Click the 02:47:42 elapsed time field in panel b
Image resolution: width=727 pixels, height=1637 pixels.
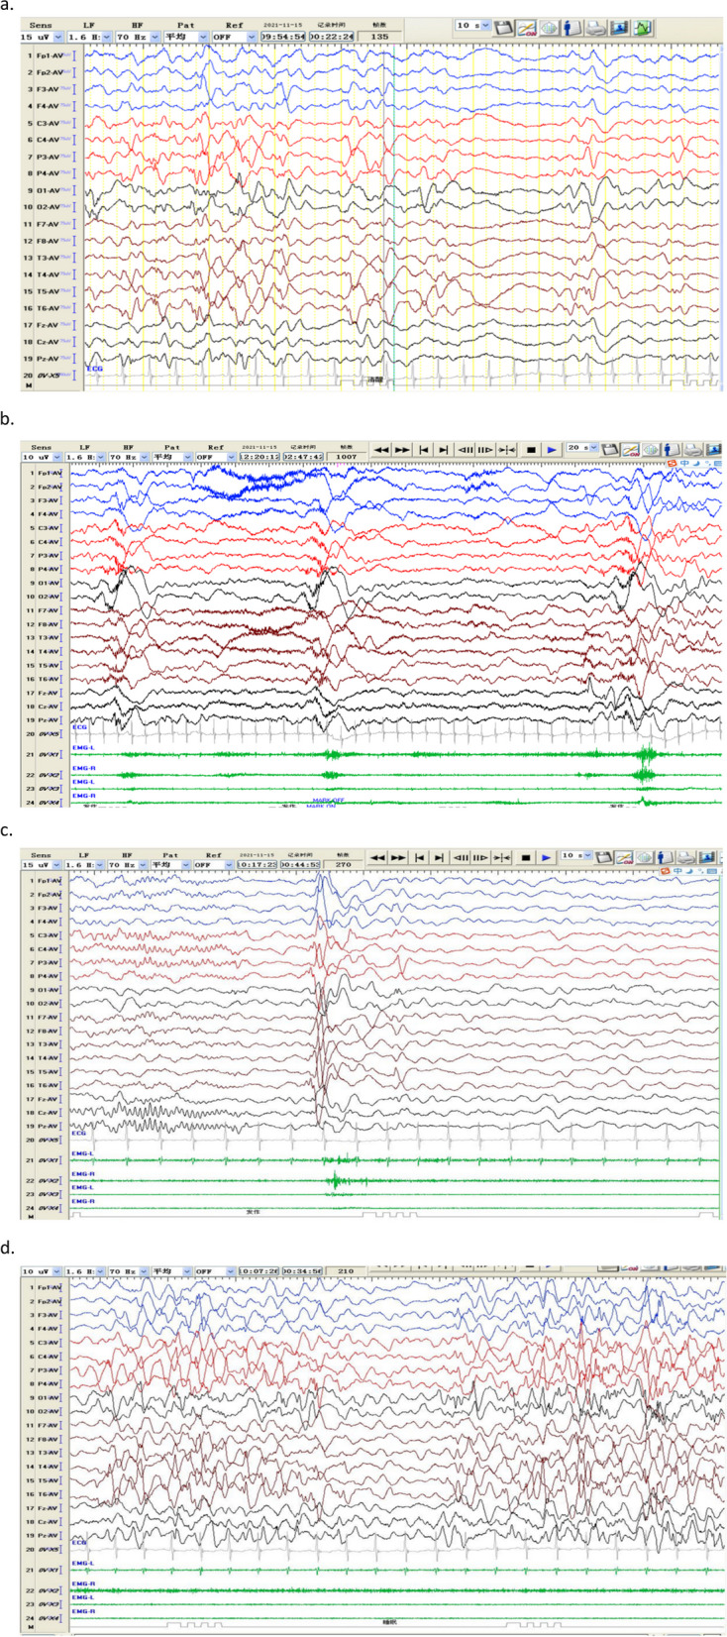[x=304, y=458]
